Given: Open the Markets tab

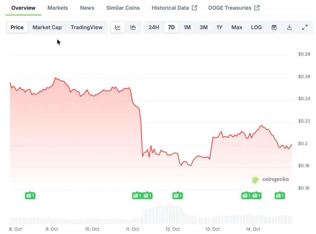Looking at the screenshot, I should click(58, 8).
